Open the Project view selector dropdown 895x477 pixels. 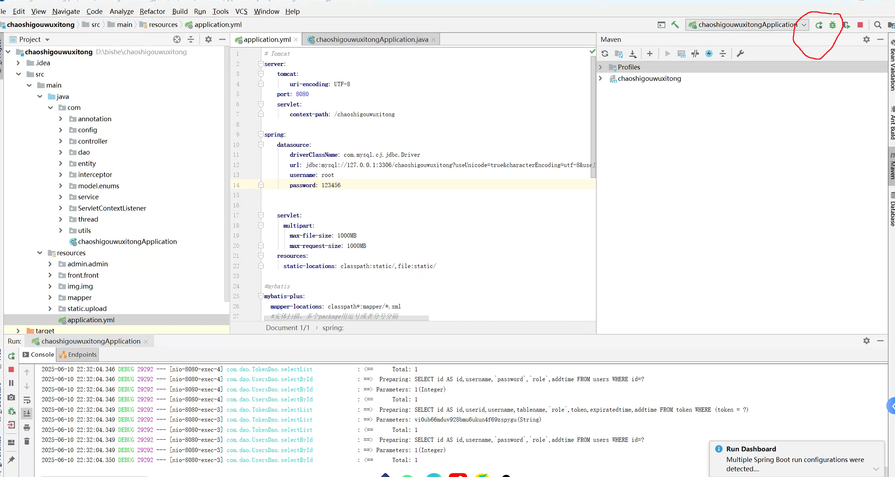[48, 40]
